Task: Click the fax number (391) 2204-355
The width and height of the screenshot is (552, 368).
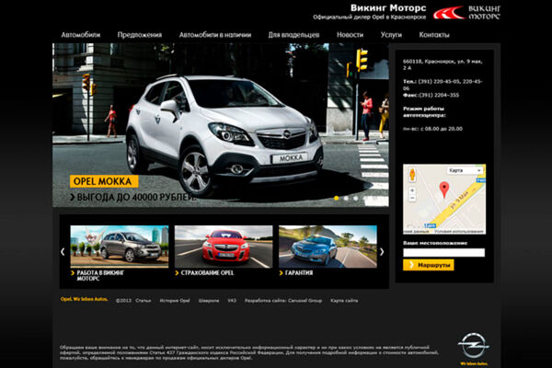Action: click(439, 95)
